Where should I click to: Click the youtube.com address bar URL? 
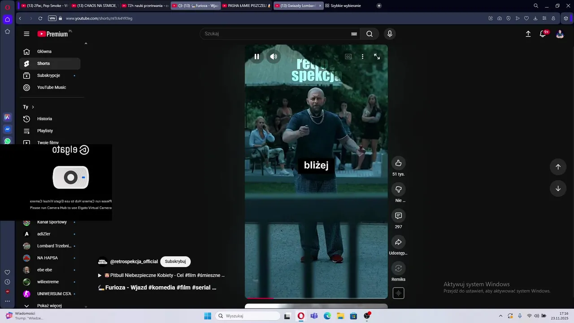click(x=99, y=18)
